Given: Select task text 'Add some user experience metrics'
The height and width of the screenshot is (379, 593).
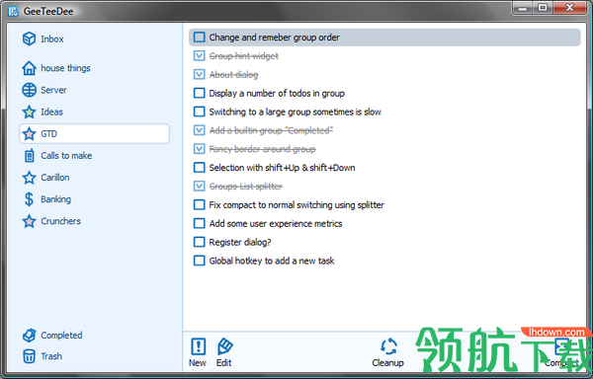Looking at the screenshot, I should tap(276, 223).
